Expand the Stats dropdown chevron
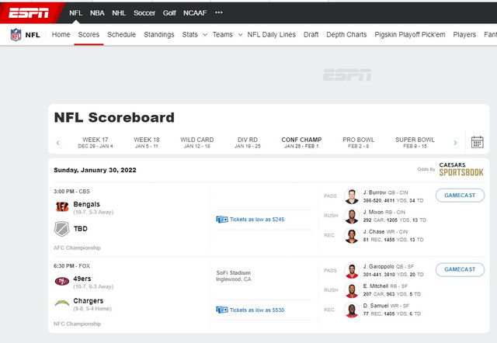Viewport: 497px width, 343px height. pyautogui.click(x=205, y=34)
